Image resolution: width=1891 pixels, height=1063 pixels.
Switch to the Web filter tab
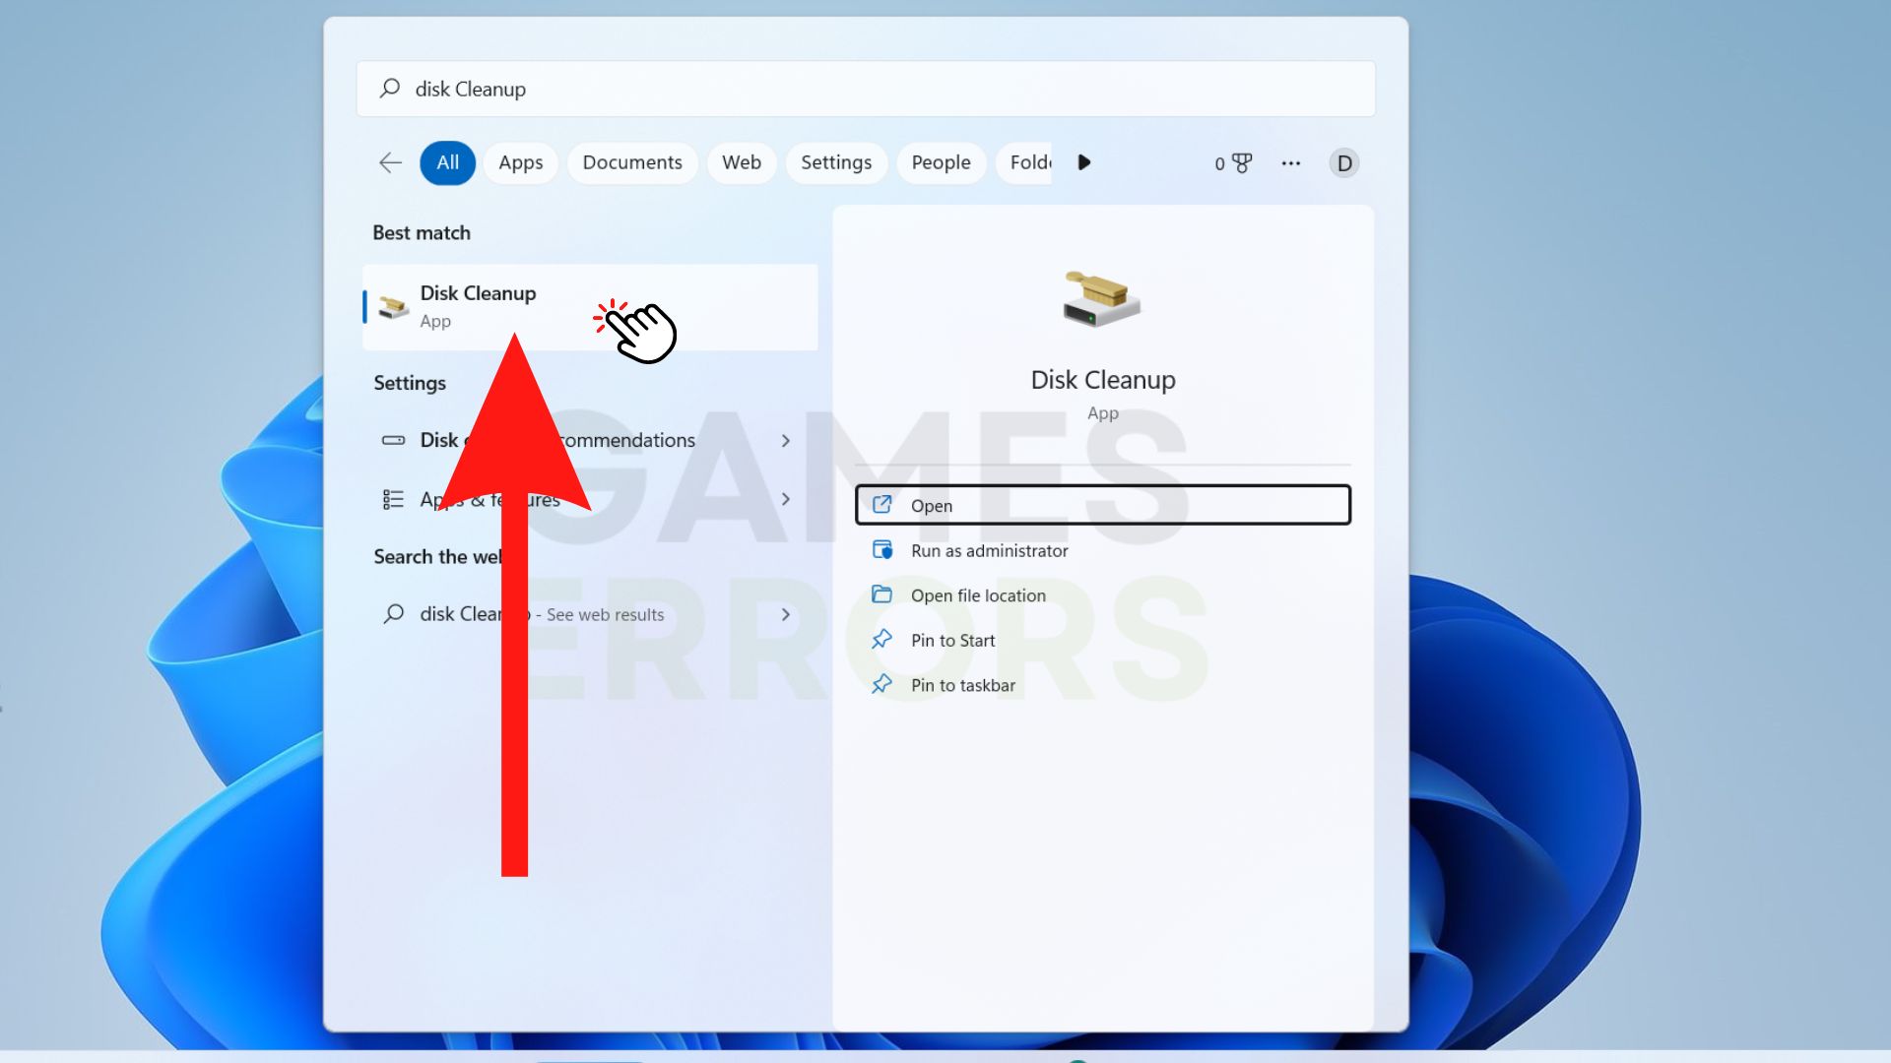click(741, 162)
